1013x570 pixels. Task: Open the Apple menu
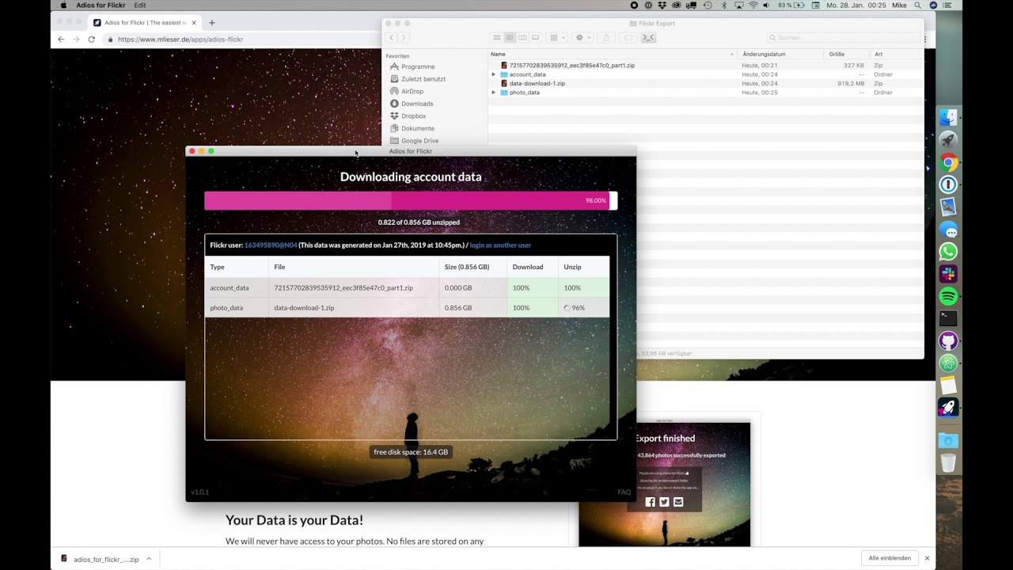tap(63, 5)
